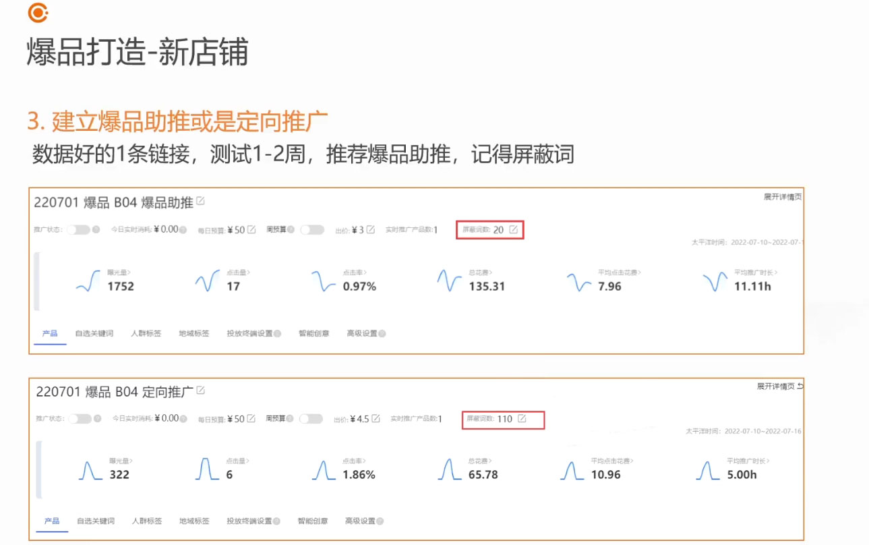Edit the ¥50 daily budget in 爆品助推
The height and width of the screenshot is (545, 869).
(x=251, y=230)
